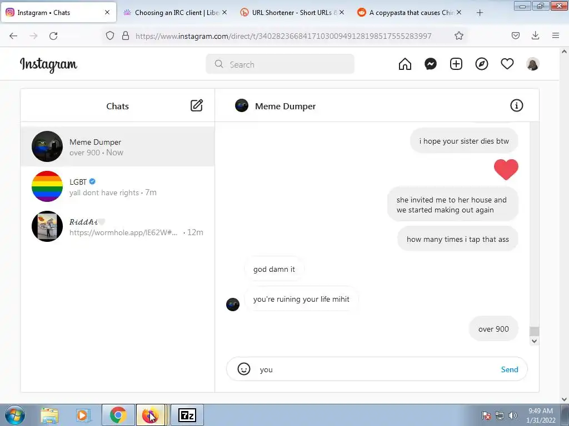The width and height of the screenshot is (569, 426).
Task: Click the 'over 900' sent message
Action: click(x=493, y=329)
